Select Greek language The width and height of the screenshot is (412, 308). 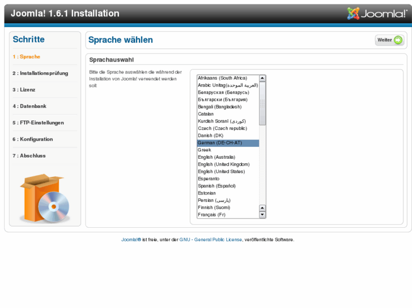tap(228, 150)
